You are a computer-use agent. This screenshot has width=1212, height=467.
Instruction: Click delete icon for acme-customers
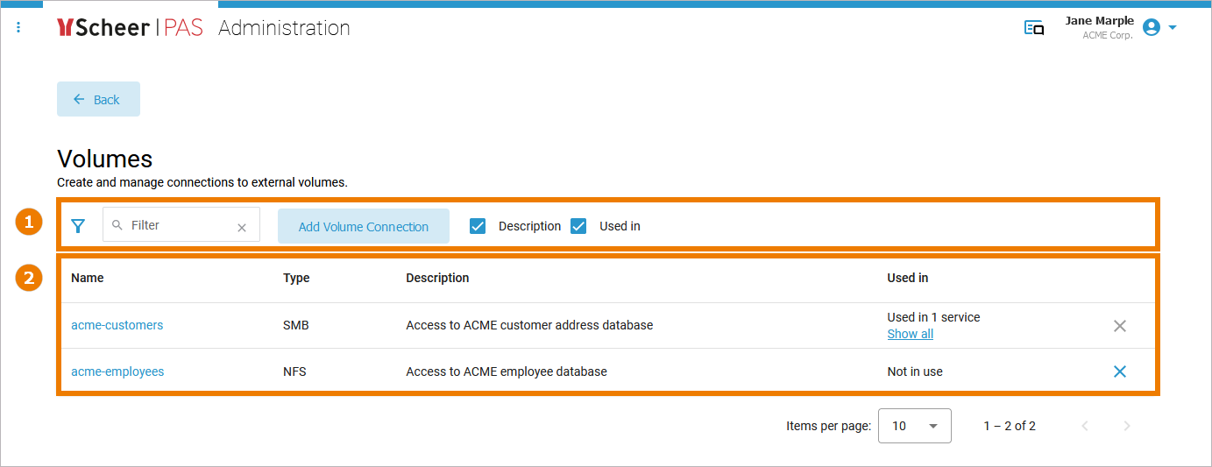pyautogui.click(x=1119, y=326)
